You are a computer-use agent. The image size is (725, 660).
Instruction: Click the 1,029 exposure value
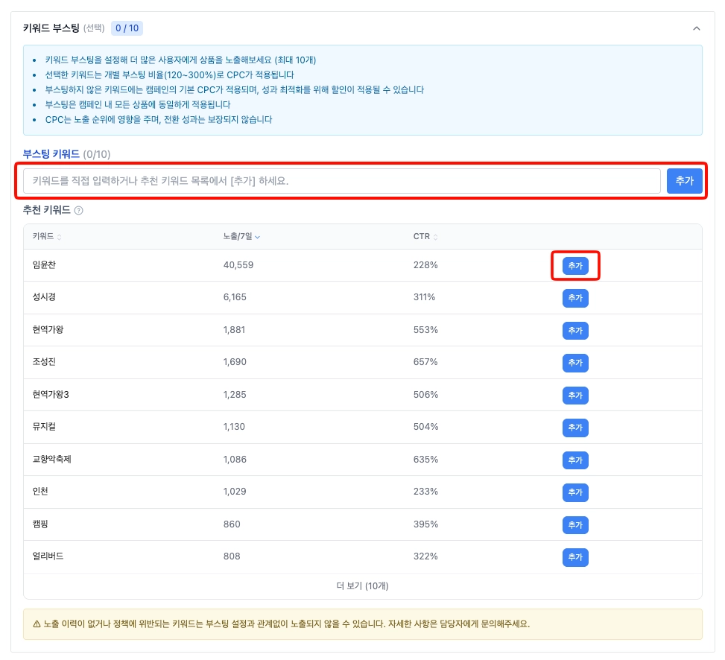point(235,492)
